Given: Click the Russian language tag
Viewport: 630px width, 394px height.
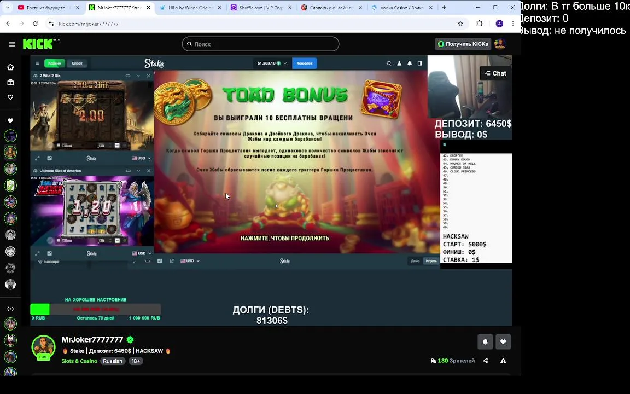Looking at the screenshot, I should (x=113, y=361).
